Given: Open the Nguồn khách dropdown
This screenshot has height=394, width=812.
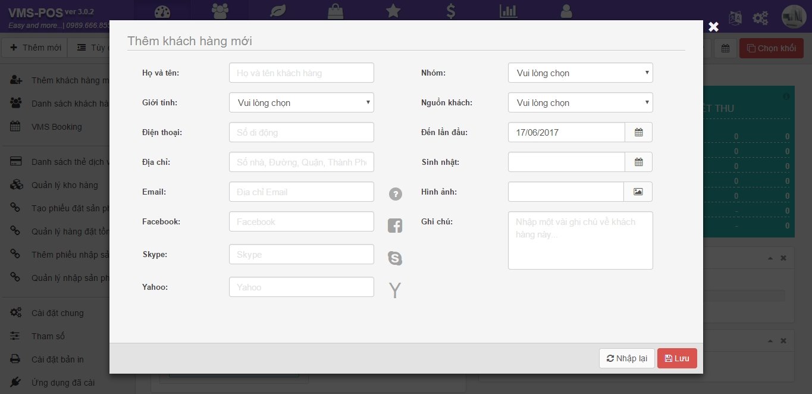Looking at the screenshot, I should [580, 102].
